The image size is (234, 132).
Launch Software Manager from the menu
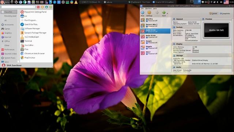click(36, 29)
